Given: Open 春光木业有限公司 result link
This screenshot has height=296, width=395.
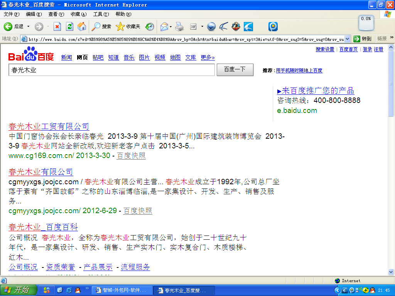Looking at the screenshot, I should (x=41, y=172).
